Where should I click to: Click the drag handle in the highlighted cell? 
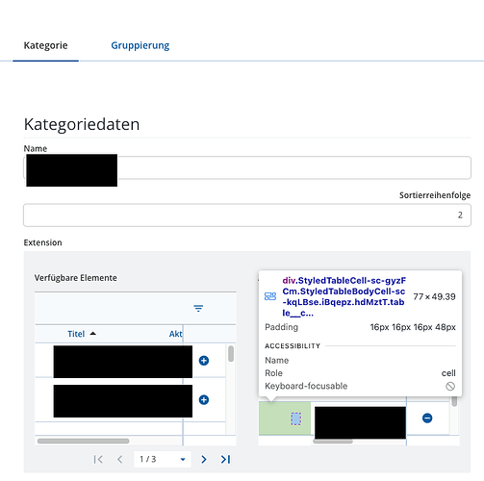(295, 418)
